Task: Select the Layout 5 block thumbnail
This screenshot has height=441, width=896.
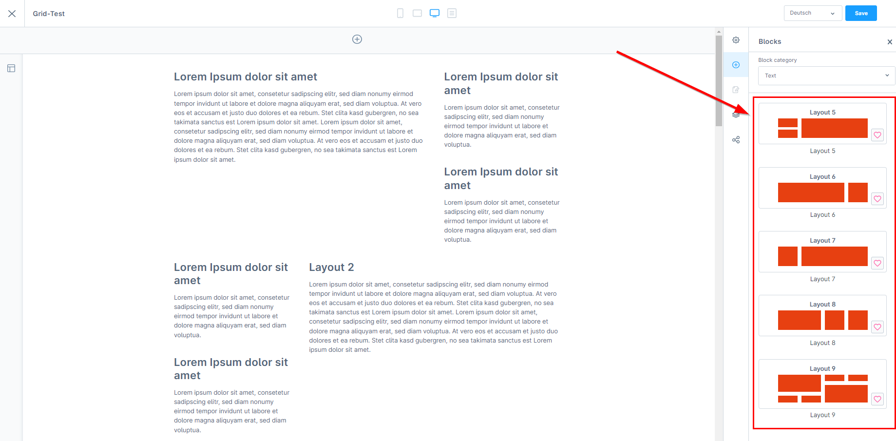Action: pos(822,123)
